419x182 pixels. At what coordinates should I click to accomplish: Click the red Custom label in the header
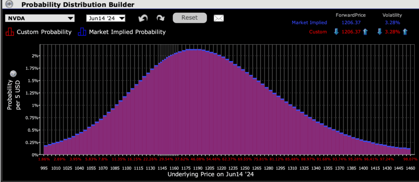318,32
